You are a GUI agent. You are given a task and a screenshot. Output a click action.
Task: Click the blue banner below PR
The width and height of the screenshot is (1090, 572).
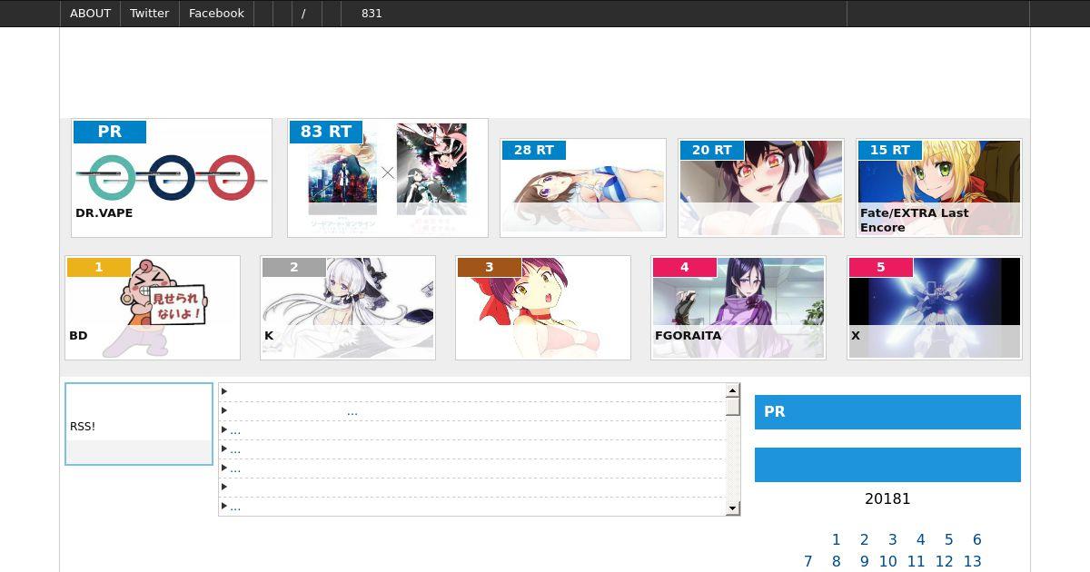pos(887,465)
